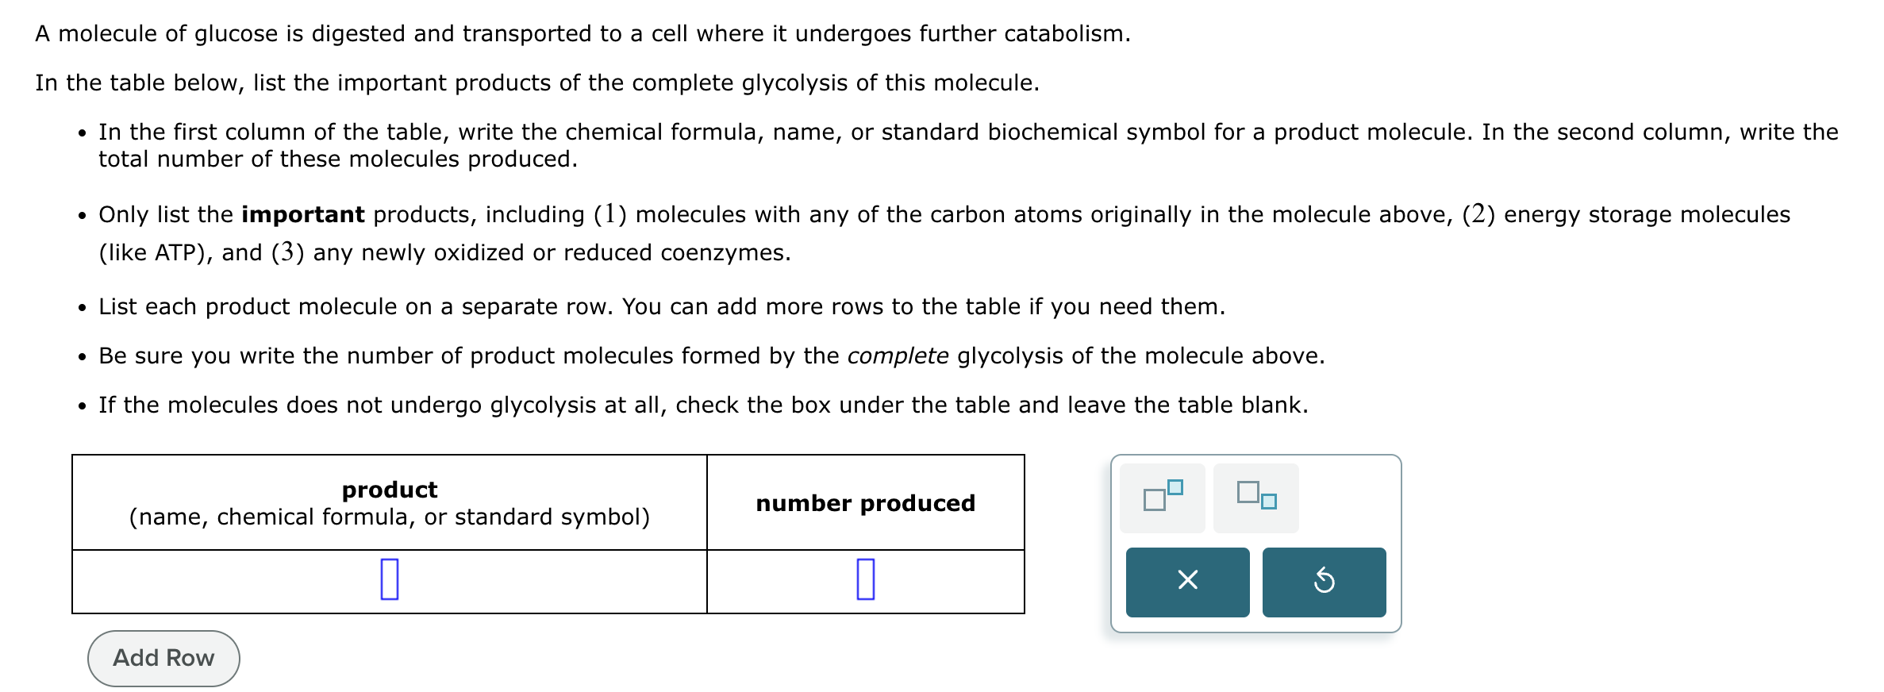Click inside the number produced input box
The width and height of the screenshot is (1884, 692).
click(x=866, y=580)
